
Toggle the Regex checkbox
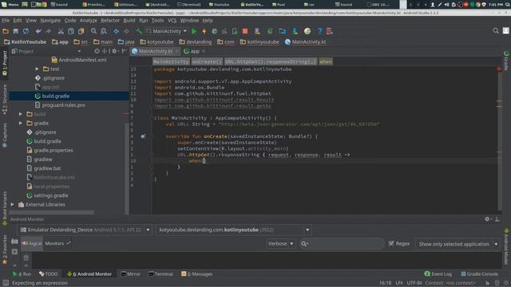(391, 243)
